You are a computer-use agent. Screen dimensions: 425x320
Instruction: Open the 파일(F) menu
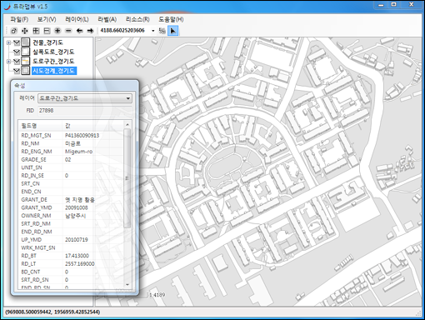point(19,19)
